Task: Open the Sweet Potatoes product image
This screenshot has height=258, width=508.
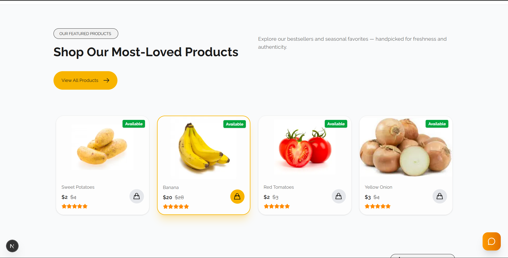Action: tap(102, 148)
